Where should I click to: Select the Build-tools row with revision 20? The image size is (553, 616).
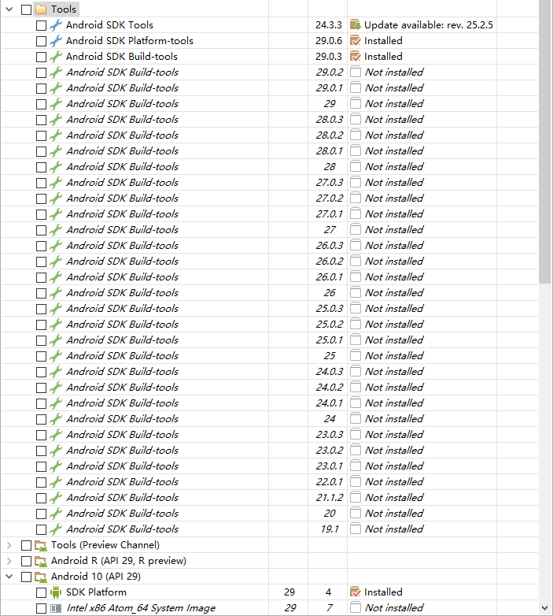(270, 514)
